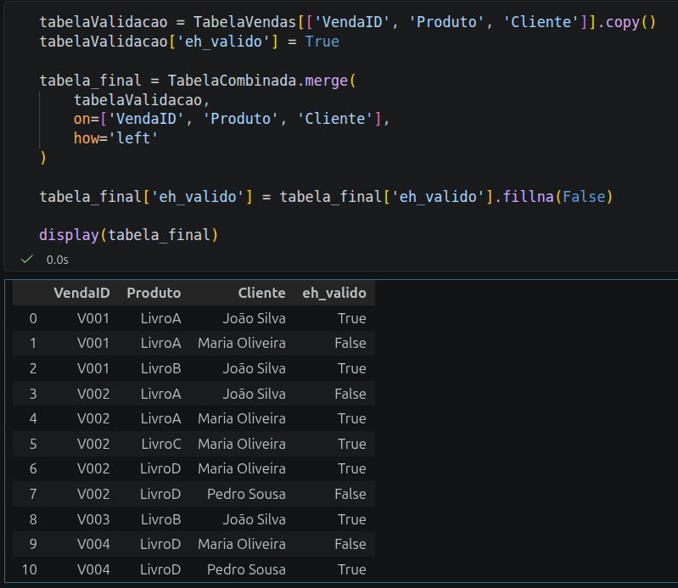Click the V003 cell in row 8
This screenshot has width=678, height=588.
coord(93,519)
